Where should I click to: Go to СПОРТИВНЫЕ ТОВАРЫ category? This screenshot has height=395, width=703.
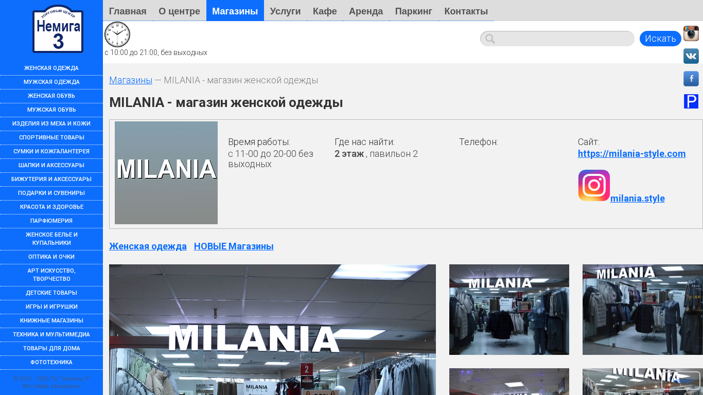coord(51,138)
